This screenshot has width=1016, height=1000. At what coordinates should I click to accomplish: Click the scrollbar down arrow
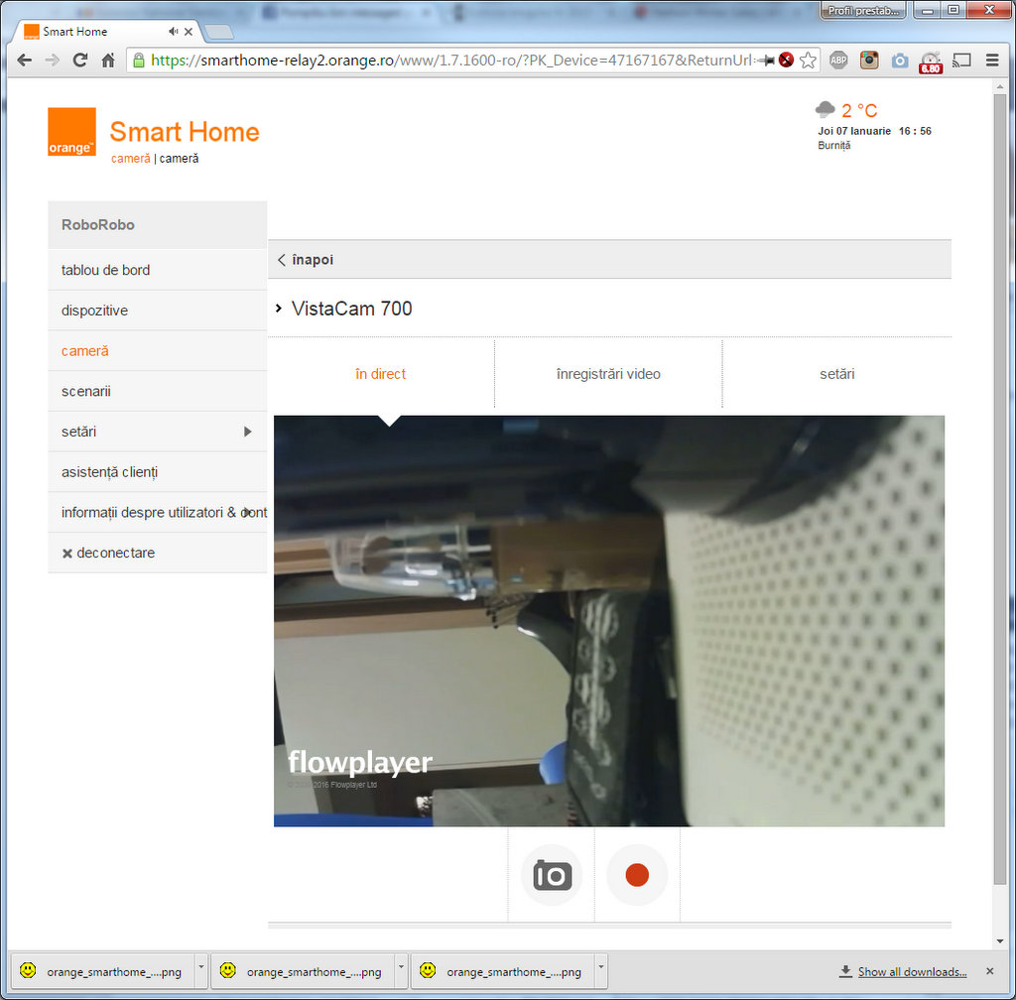pyautogui.click(x=1000, y=941)
